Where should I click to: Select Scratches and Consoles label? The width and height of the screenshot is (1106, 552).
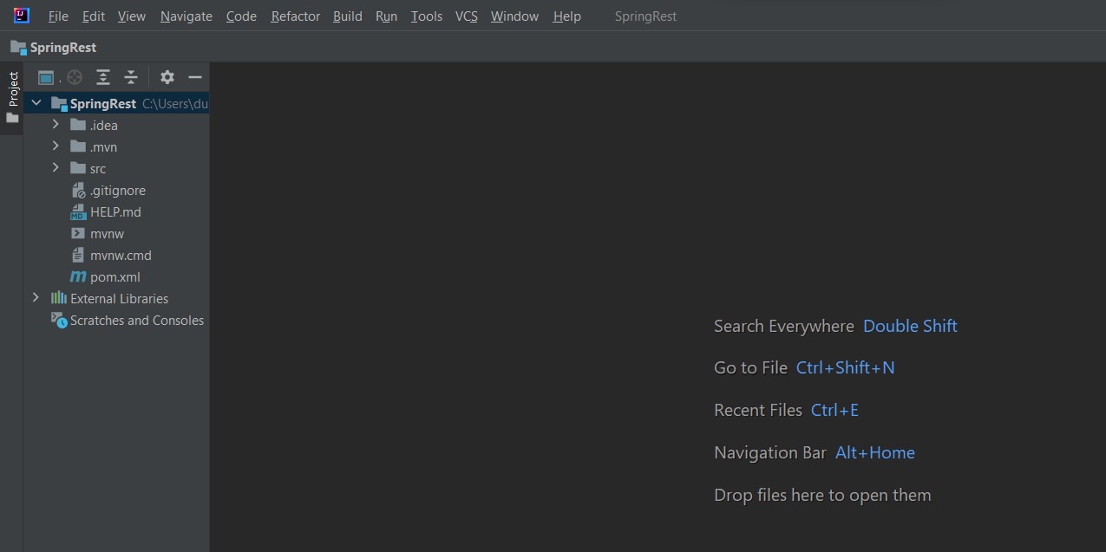pyautogui.click(x=137, y=320)
